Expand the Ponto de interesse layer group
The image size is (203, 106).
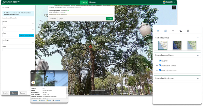[x=157, y=70]
